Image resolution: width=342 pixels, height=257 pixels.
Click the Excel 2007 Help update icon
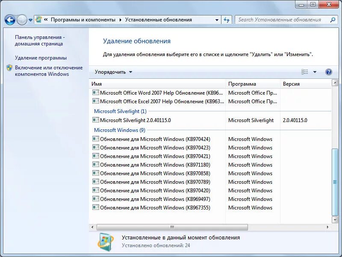coord(95,101)
